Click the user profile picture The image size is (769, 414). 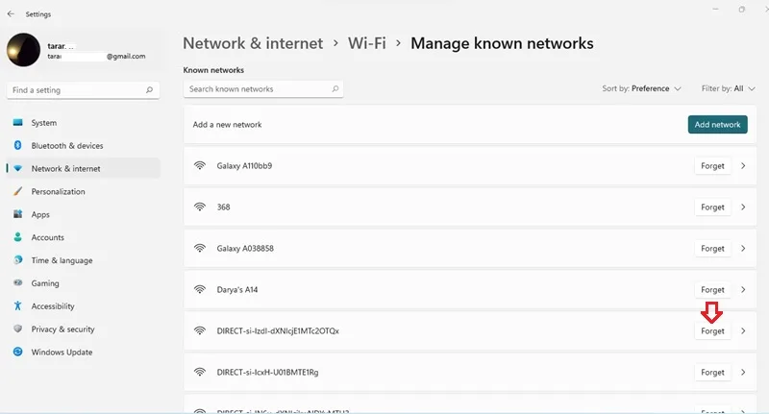23,50
